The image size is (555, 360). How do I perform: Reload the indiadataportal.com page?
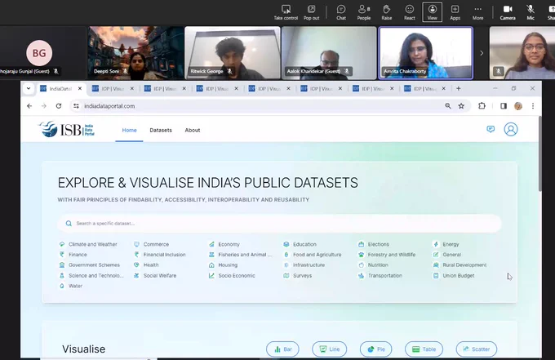point(59,106)
